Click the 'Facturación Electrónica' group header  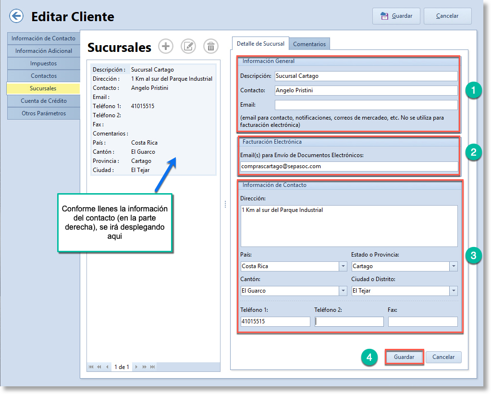272,142
